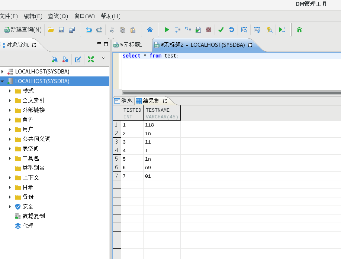Switch to the *无标题1 editor tab
This screenshot has width=341, height=259.
(131, 45)
